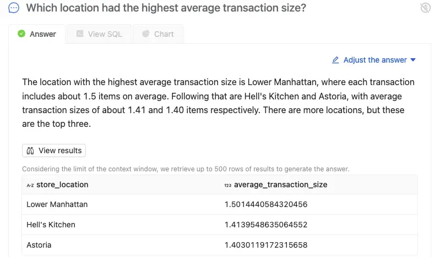
Task: Click the value 1.4030119172315658
Action: coord(265,245)
